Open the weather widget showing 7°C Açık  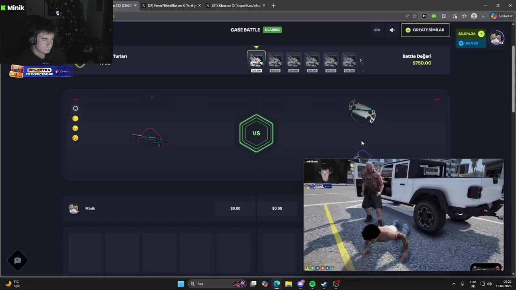[12, 284]
